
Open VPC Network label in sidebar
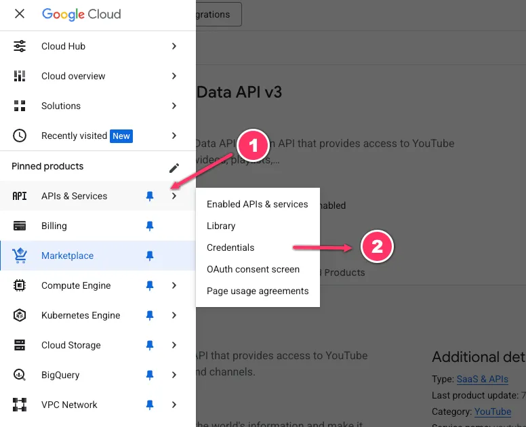tap(69, 405)
